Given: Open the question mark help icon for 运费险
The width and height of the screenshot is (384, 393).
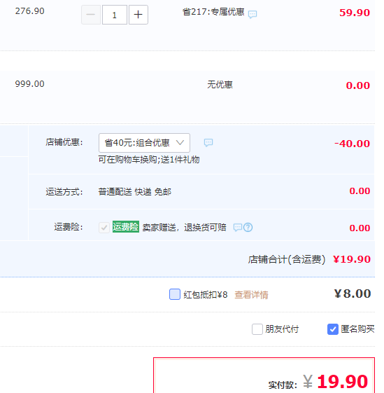Looking at the screenshot, I should [248, 228].
